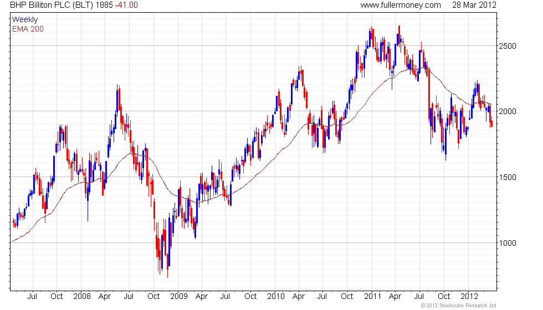
Task: Click the Oct label just before 2009
Action: click(153, 297)
